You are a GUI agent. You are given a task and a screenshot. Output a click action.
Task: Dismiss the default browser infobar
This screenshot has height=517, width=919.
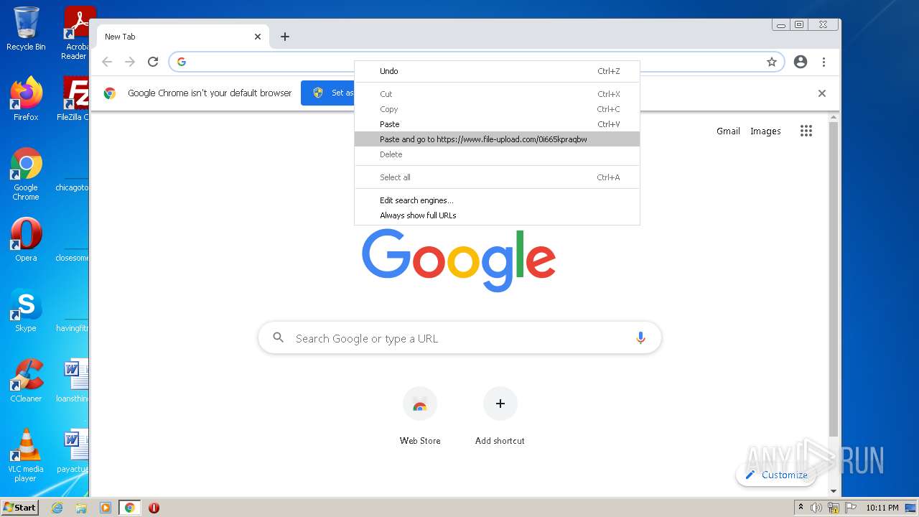click(822, 93)
